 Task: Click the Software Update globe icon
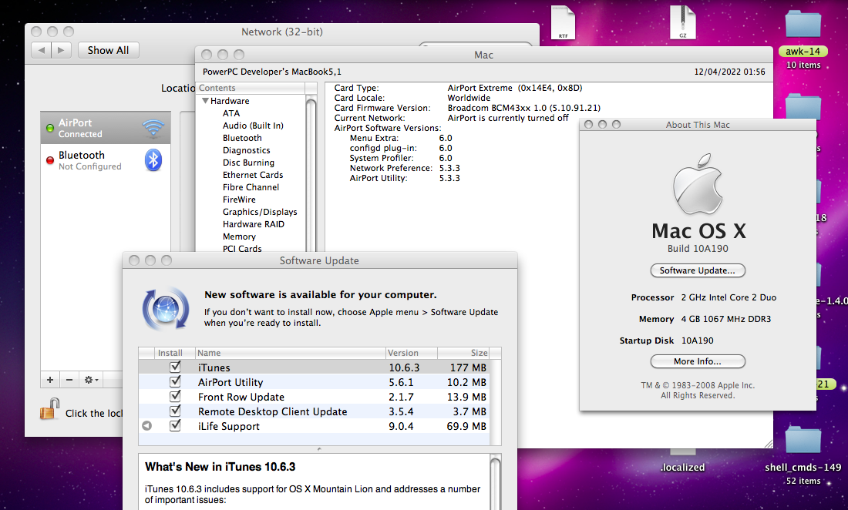point(166,308)
